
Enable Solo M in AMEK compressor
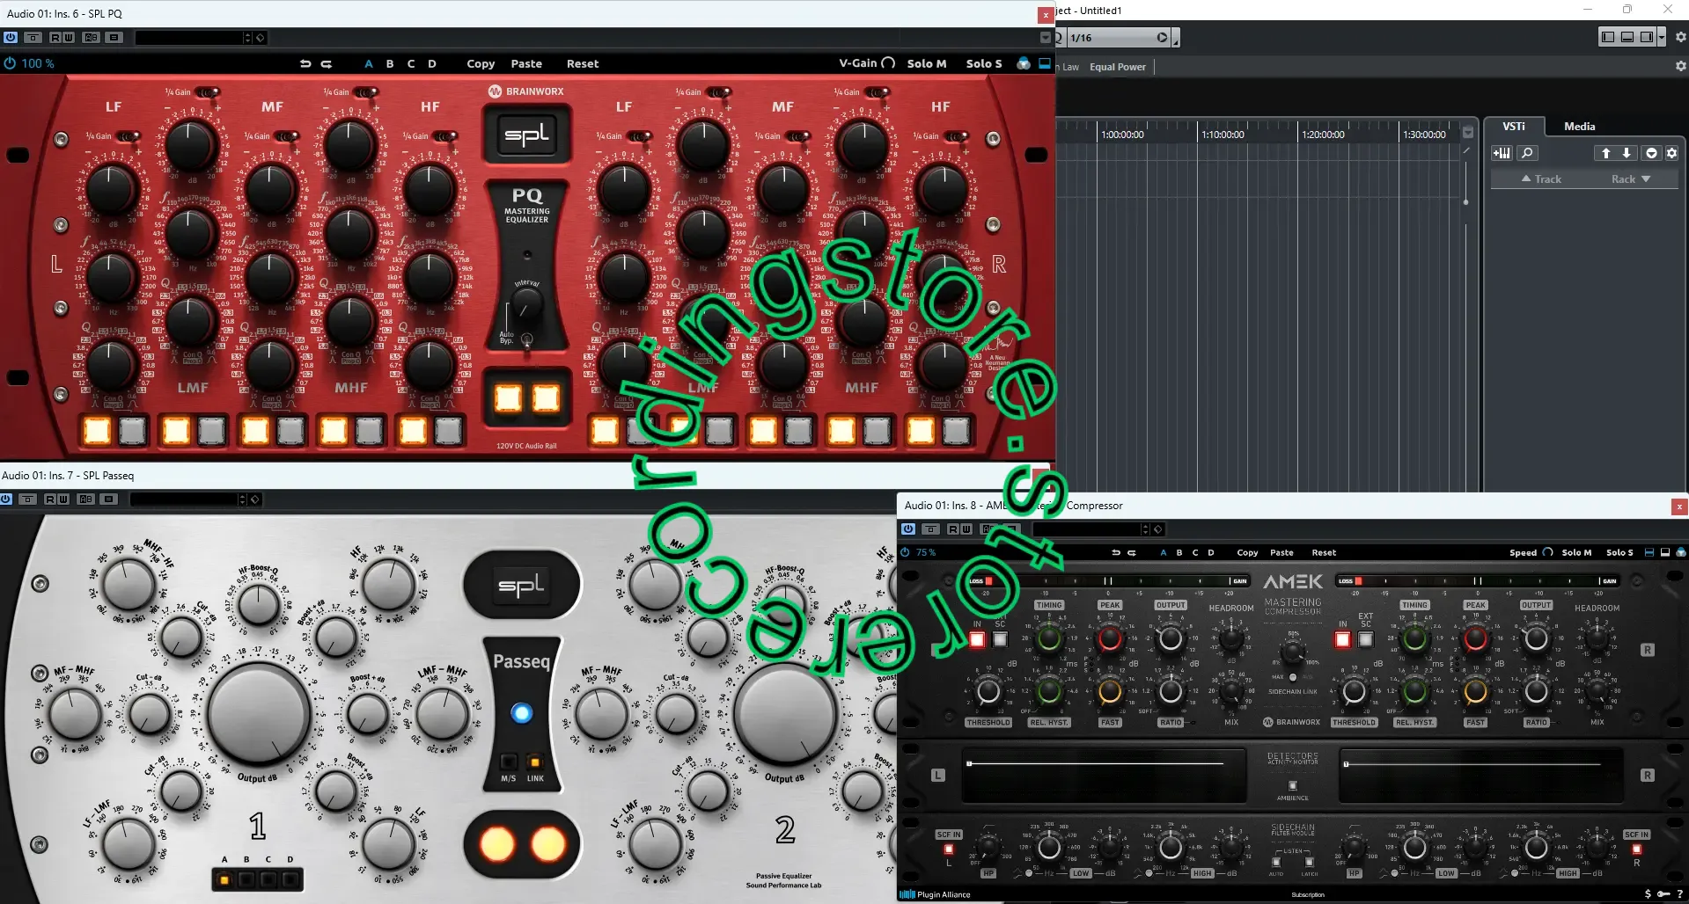pyautogui.click(x=1576, y=552)
